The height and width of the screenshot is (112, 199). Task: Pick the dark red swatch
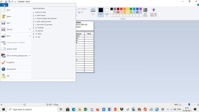point(118,9)
